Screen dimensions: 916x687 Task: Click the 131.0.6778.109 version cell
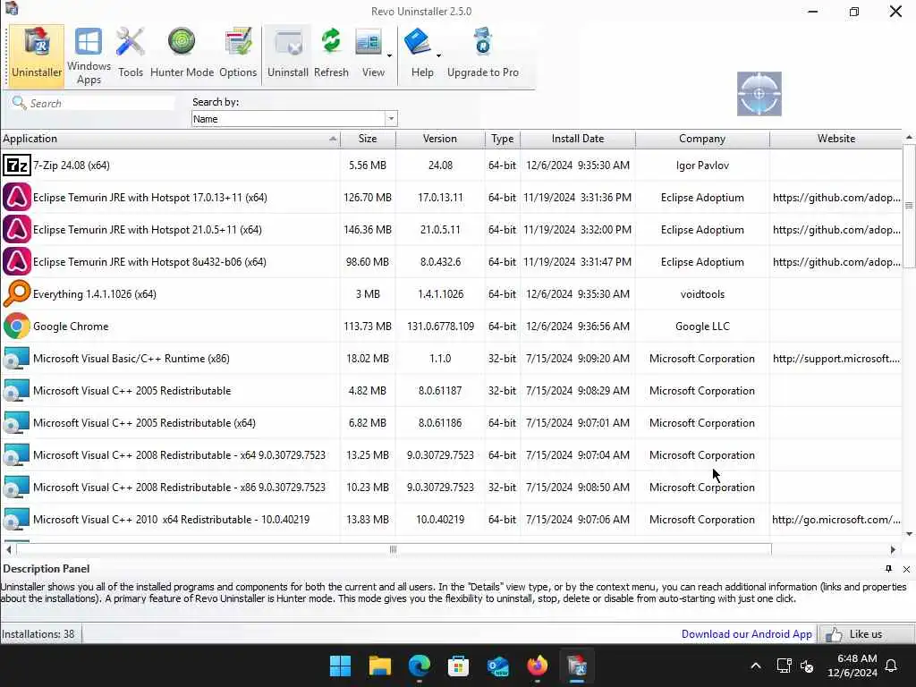click(x=440, y=326)
